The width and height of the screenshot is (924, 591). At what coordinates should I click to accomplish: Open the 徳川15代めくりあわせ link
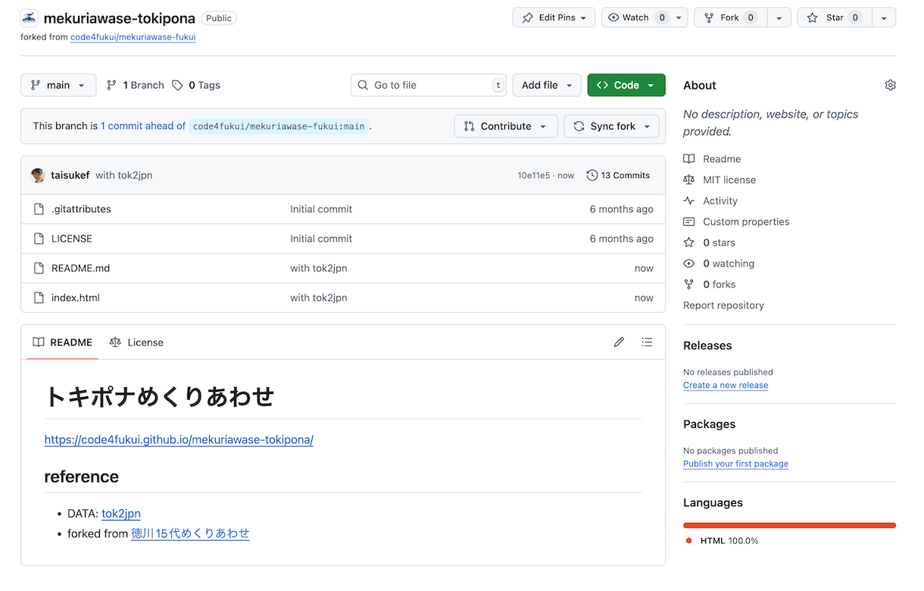pos(190,534)
